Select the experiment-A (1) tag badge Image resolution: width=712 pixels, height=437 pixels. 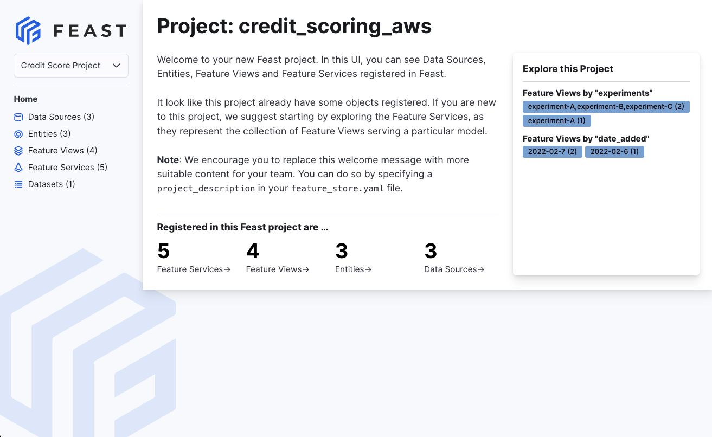pyautogui.click(x=557, y=120)
